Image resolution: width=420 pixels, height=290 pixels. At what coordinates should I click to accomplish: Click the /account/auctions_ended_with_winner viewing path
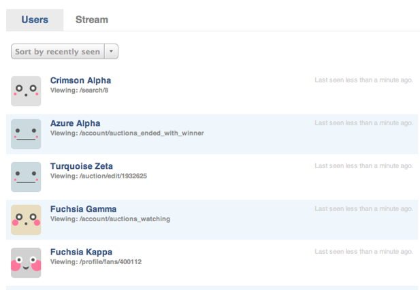(141, 133)
